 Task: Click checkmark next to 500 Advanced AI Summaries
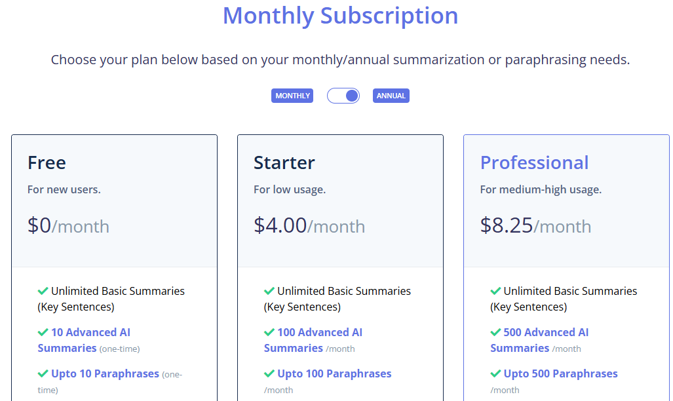pos(495,332)
